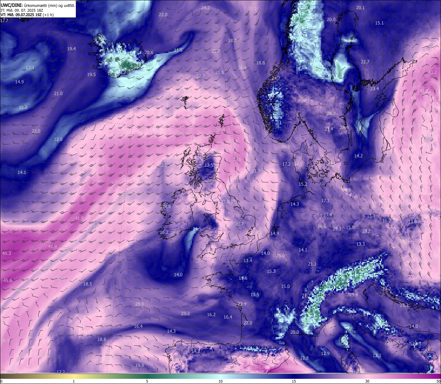Screen dimensions: 441x384
Task: Click the 12.0 value map label
Action: click(x=23, y=108)
